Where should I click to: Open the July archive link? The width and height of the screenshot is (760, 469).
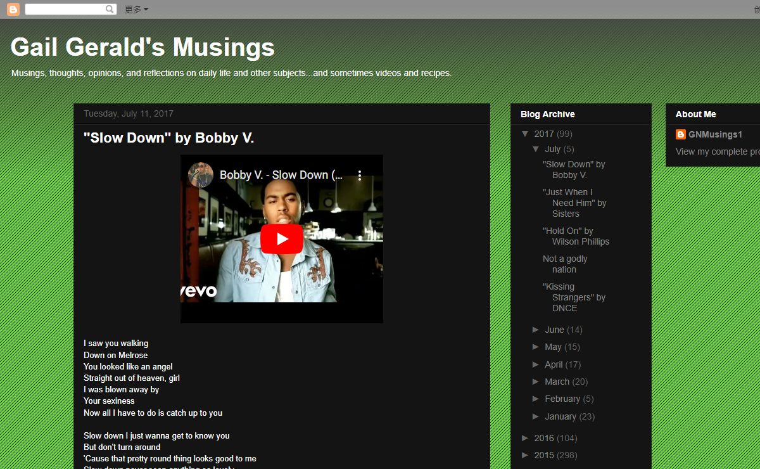click(552, 149)
